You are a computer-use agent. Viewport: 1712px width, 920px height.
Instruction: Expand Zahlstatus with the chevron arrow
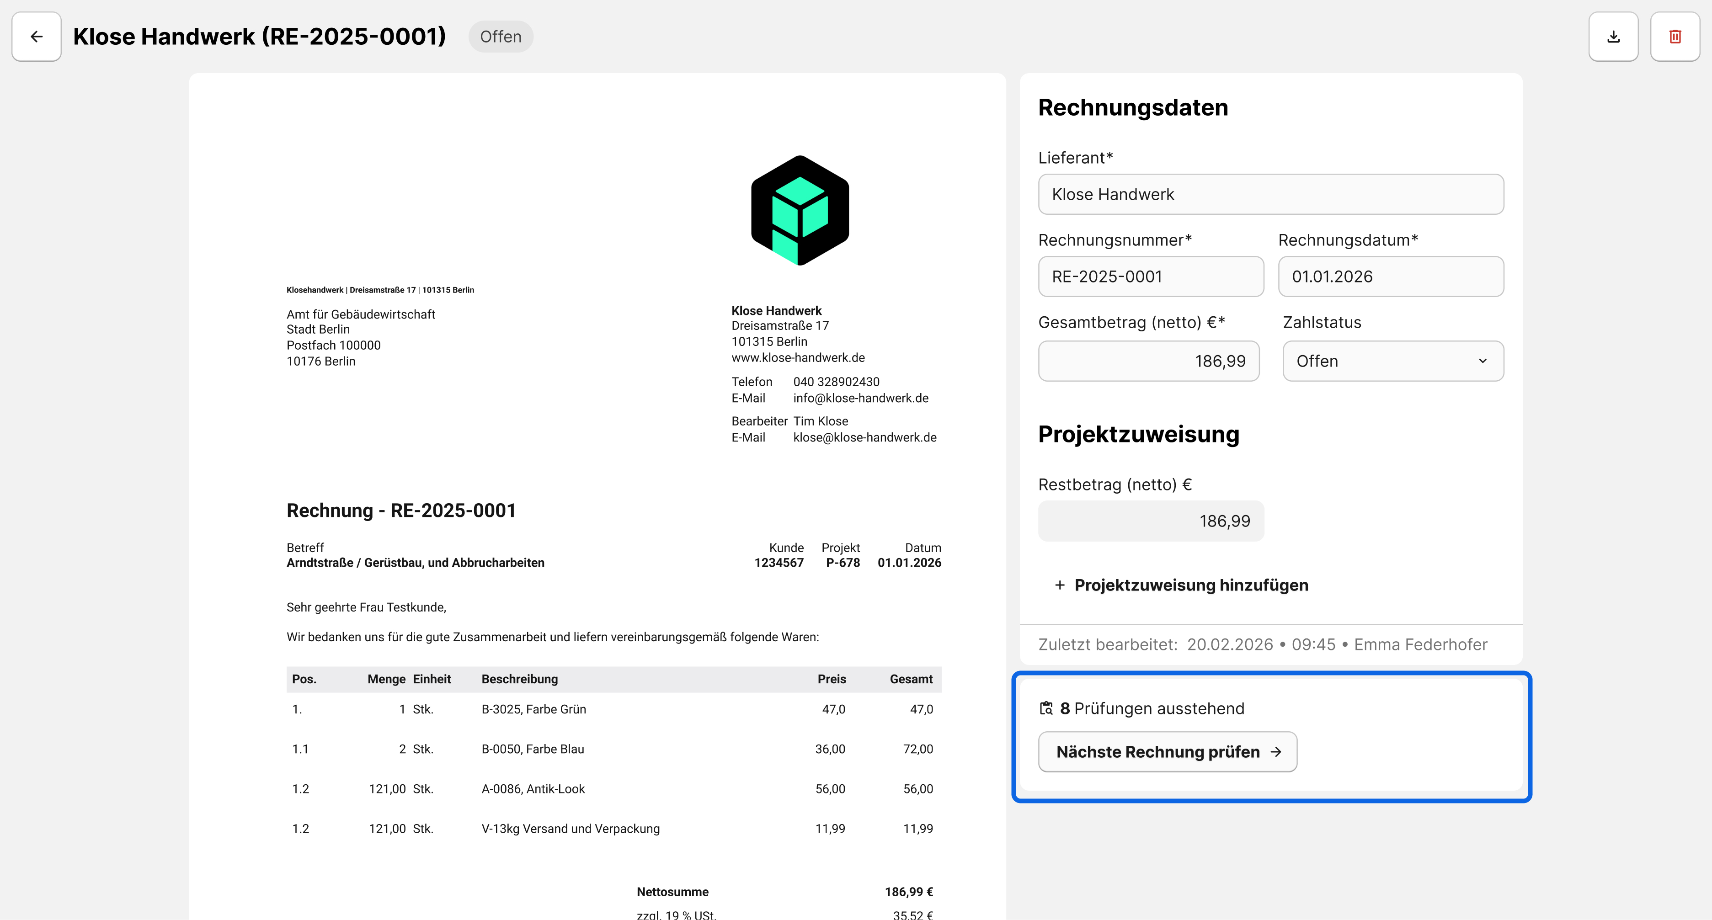(1482, 361)
